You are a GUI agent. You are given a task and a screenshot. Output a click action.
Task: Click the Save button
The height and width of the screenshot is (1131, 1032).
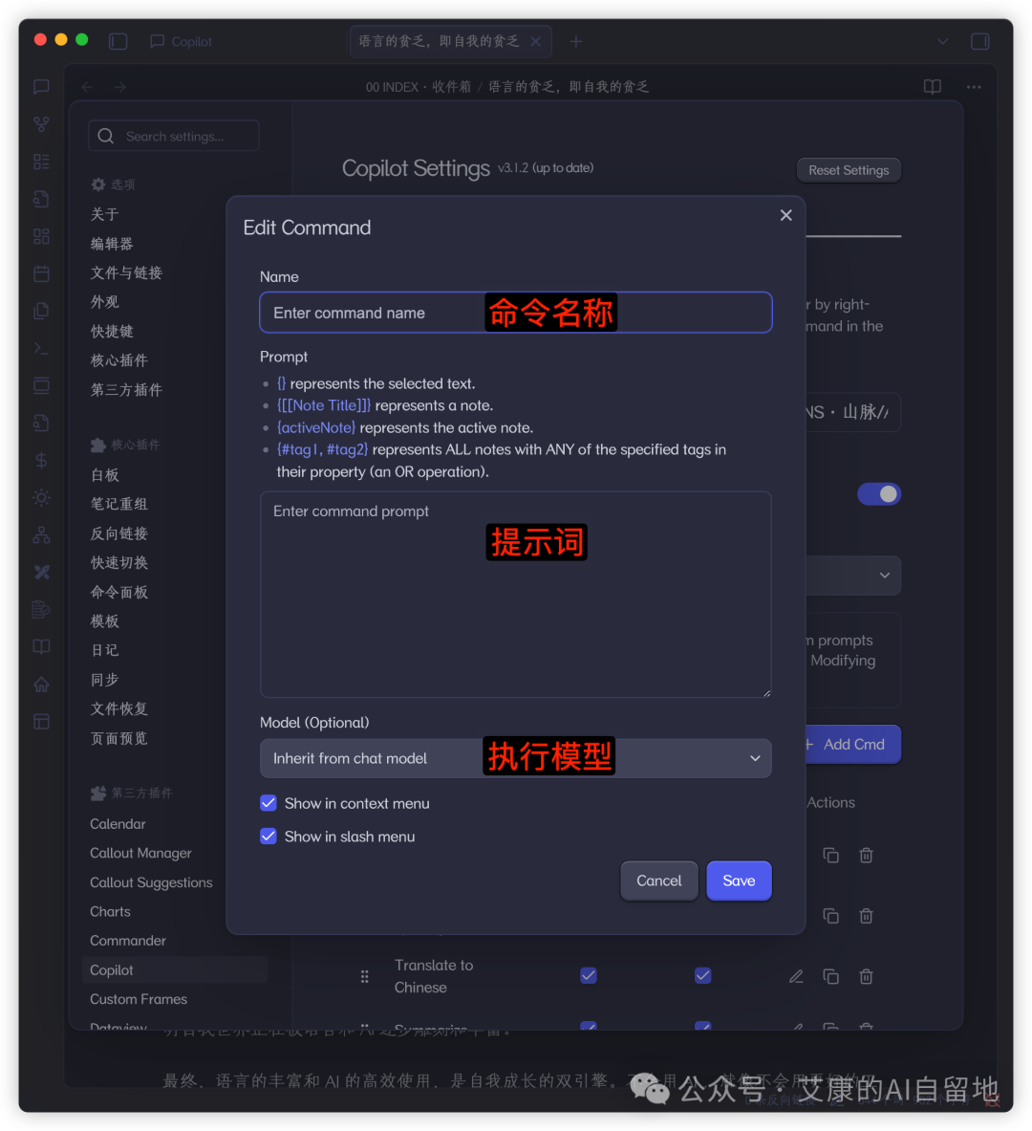pos(740,881)
